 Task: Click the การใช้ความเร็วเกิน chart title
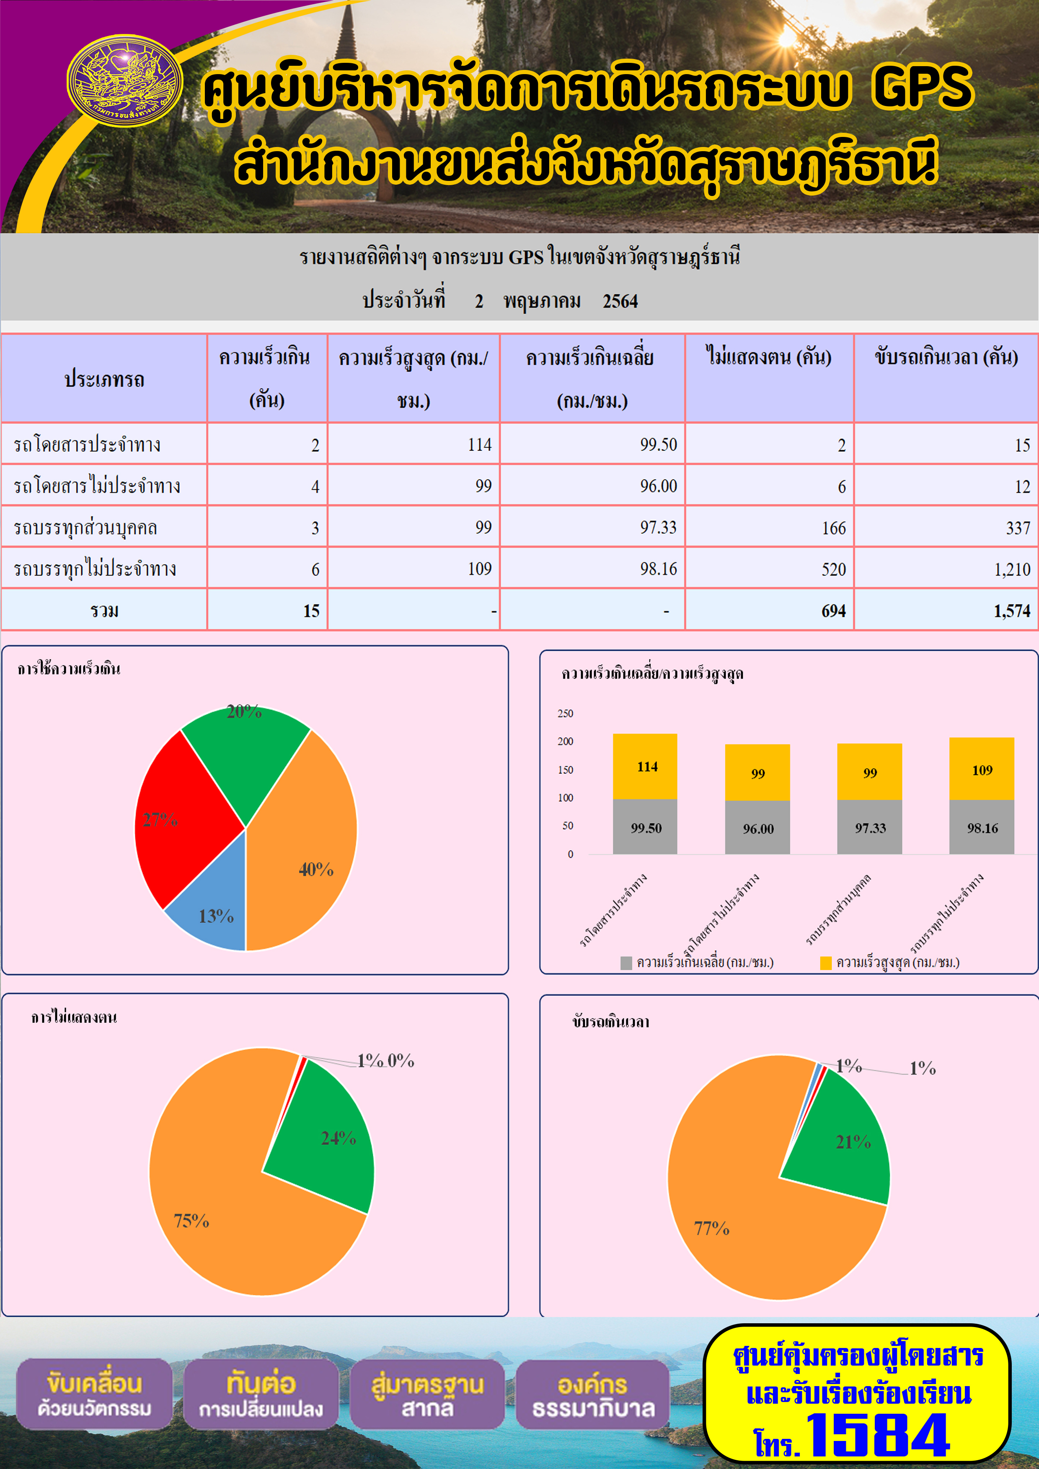[x=68, y=669]
